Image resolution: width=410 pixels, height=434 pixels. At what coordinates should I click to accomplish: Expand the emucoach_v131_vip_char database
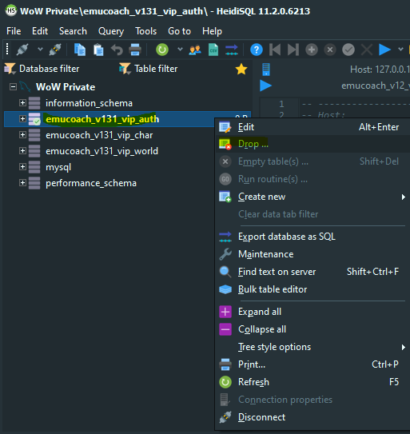tap(22, 135)
